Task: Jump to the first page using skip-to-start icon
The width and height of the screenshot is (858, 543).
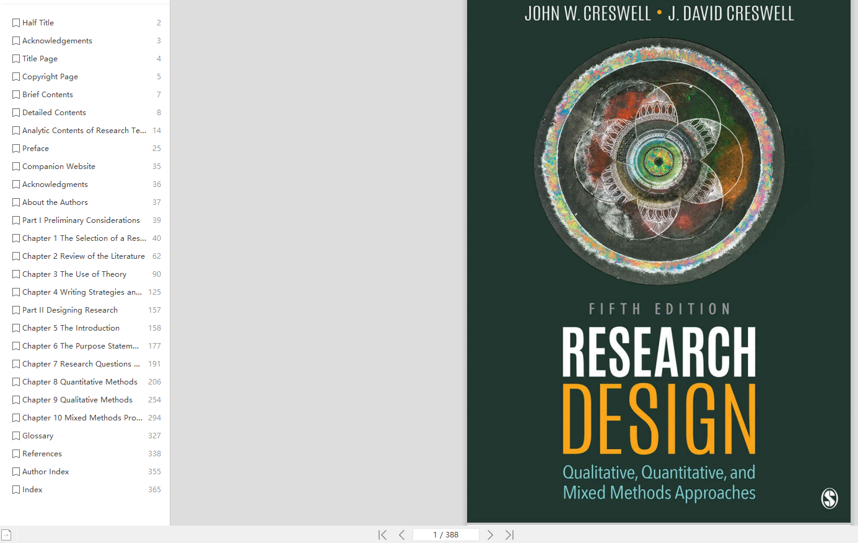Action: click(x=382, y=534)
